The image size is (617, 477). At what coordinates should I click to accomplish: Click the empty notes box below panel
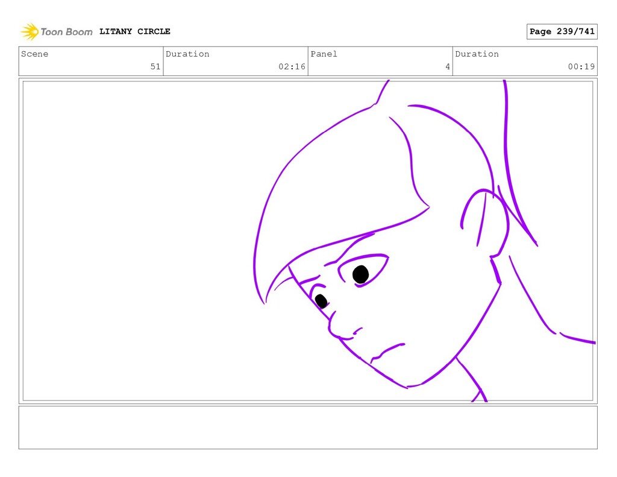tap(308, 428)
